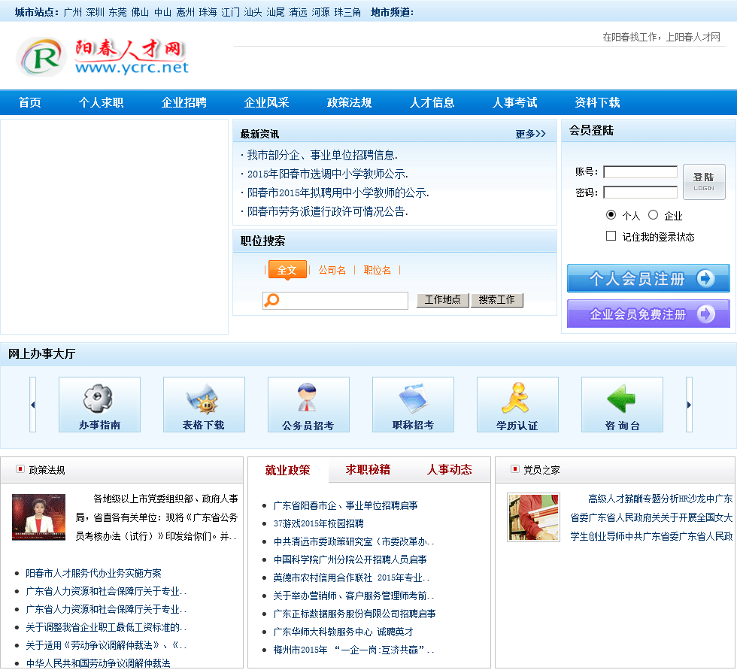Go to 首页 in the navigation bar
The width and height of the screenshot is (737, 670).
click(x=29, y=102)
